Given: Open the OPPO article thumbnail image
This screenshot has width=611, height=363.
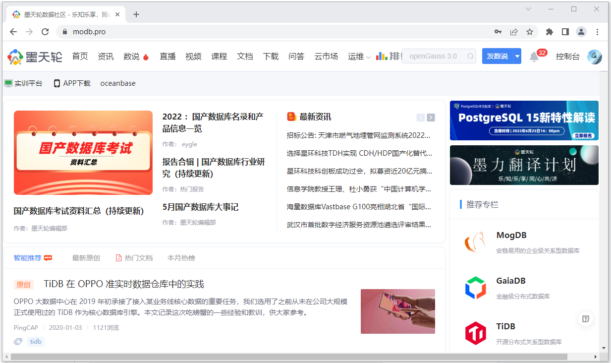Looking at the screenshot, I should (398, 311).
